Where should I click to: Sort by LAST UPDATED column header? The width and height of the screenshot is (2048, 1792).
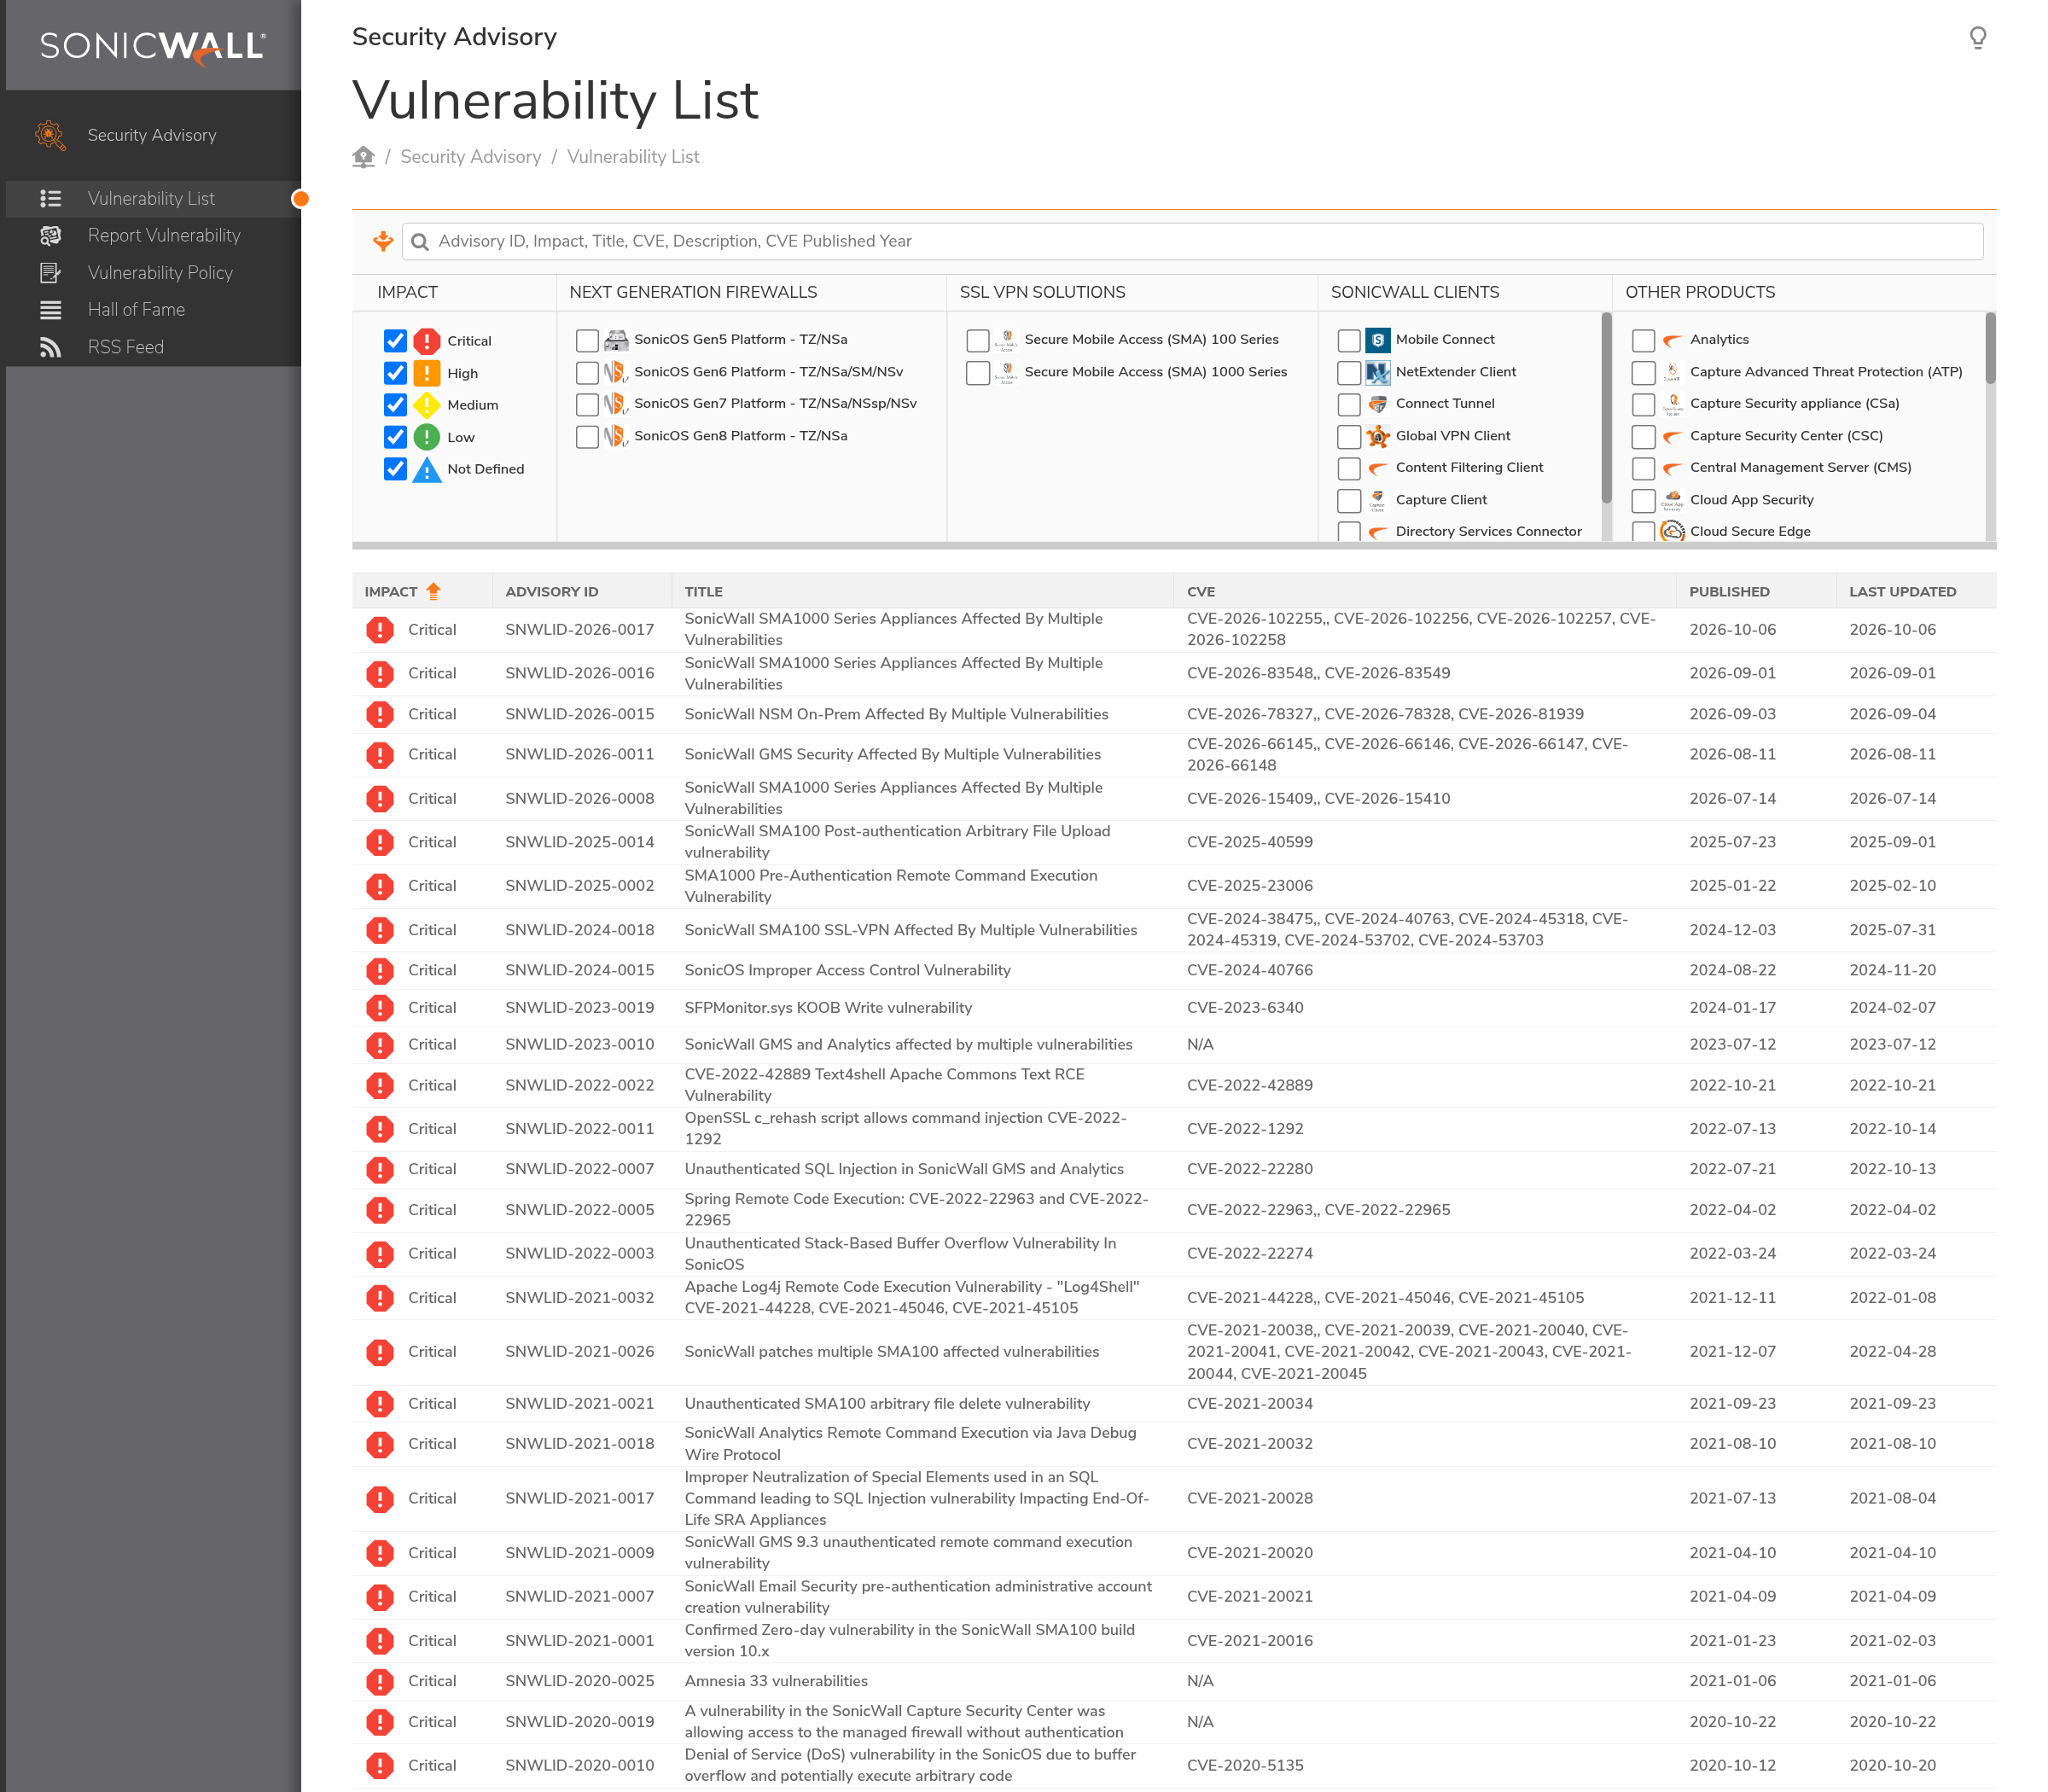1902,592
